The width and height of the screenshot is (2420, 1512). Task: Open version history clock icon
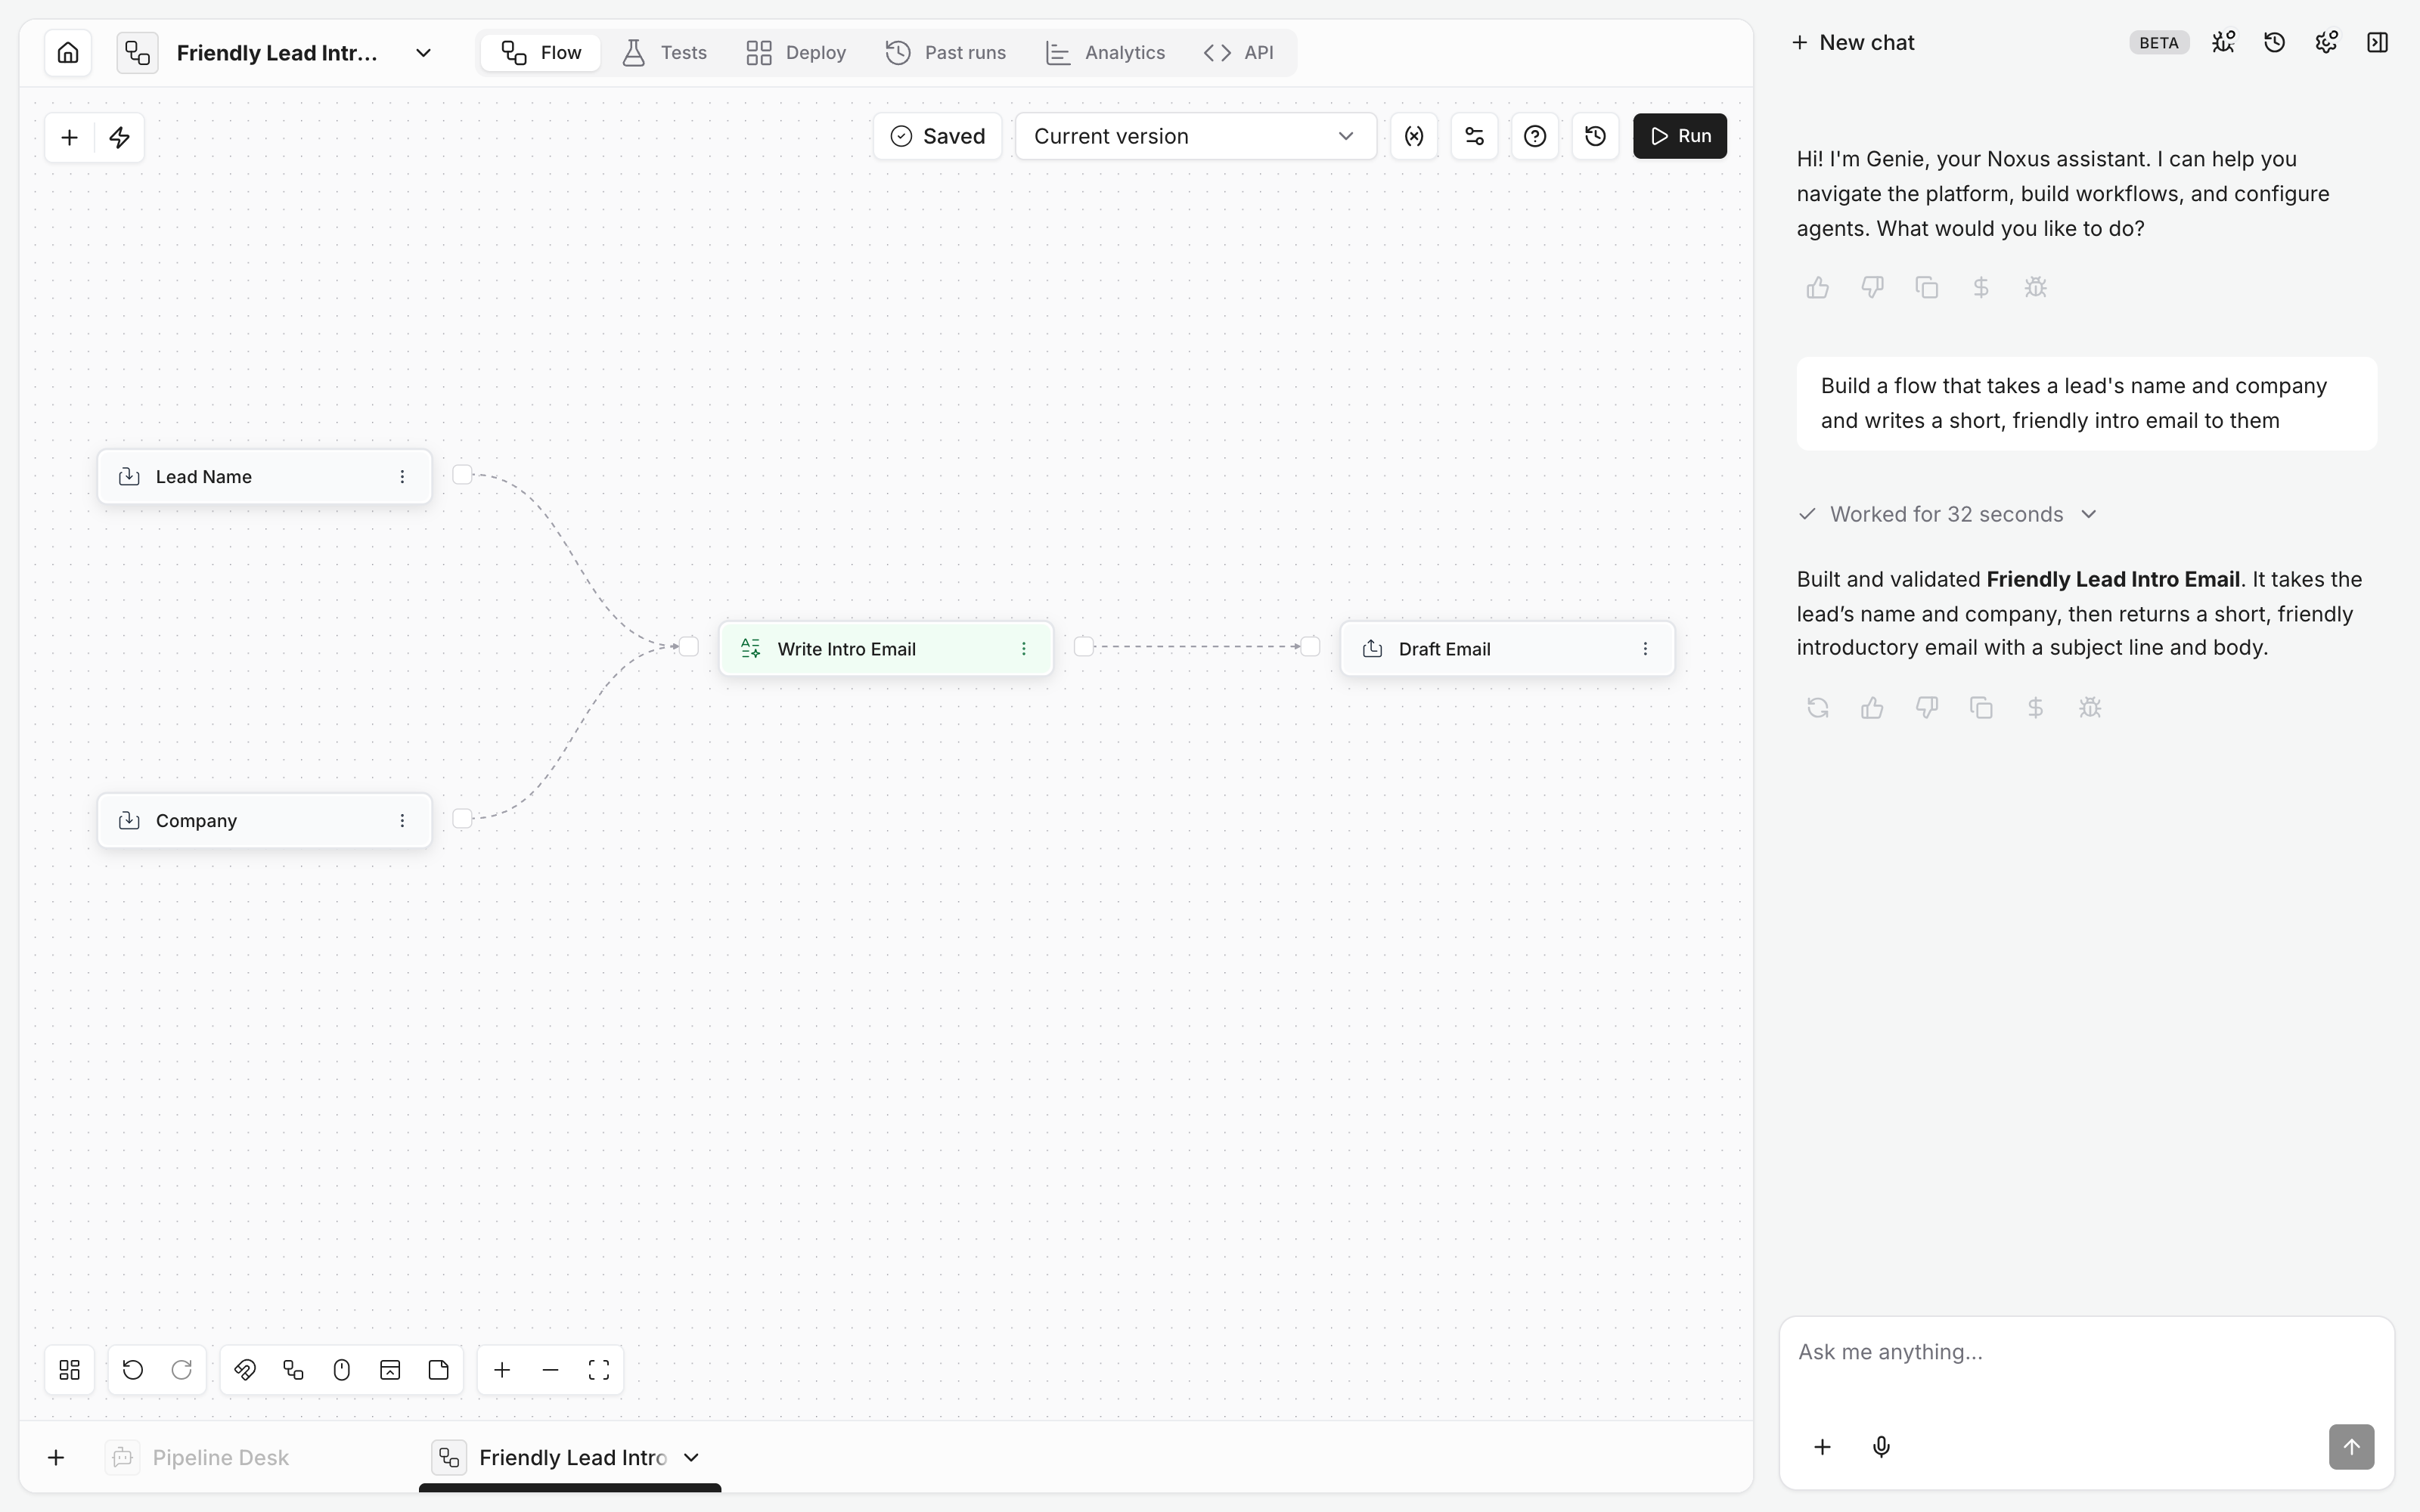coord(1595,136)
